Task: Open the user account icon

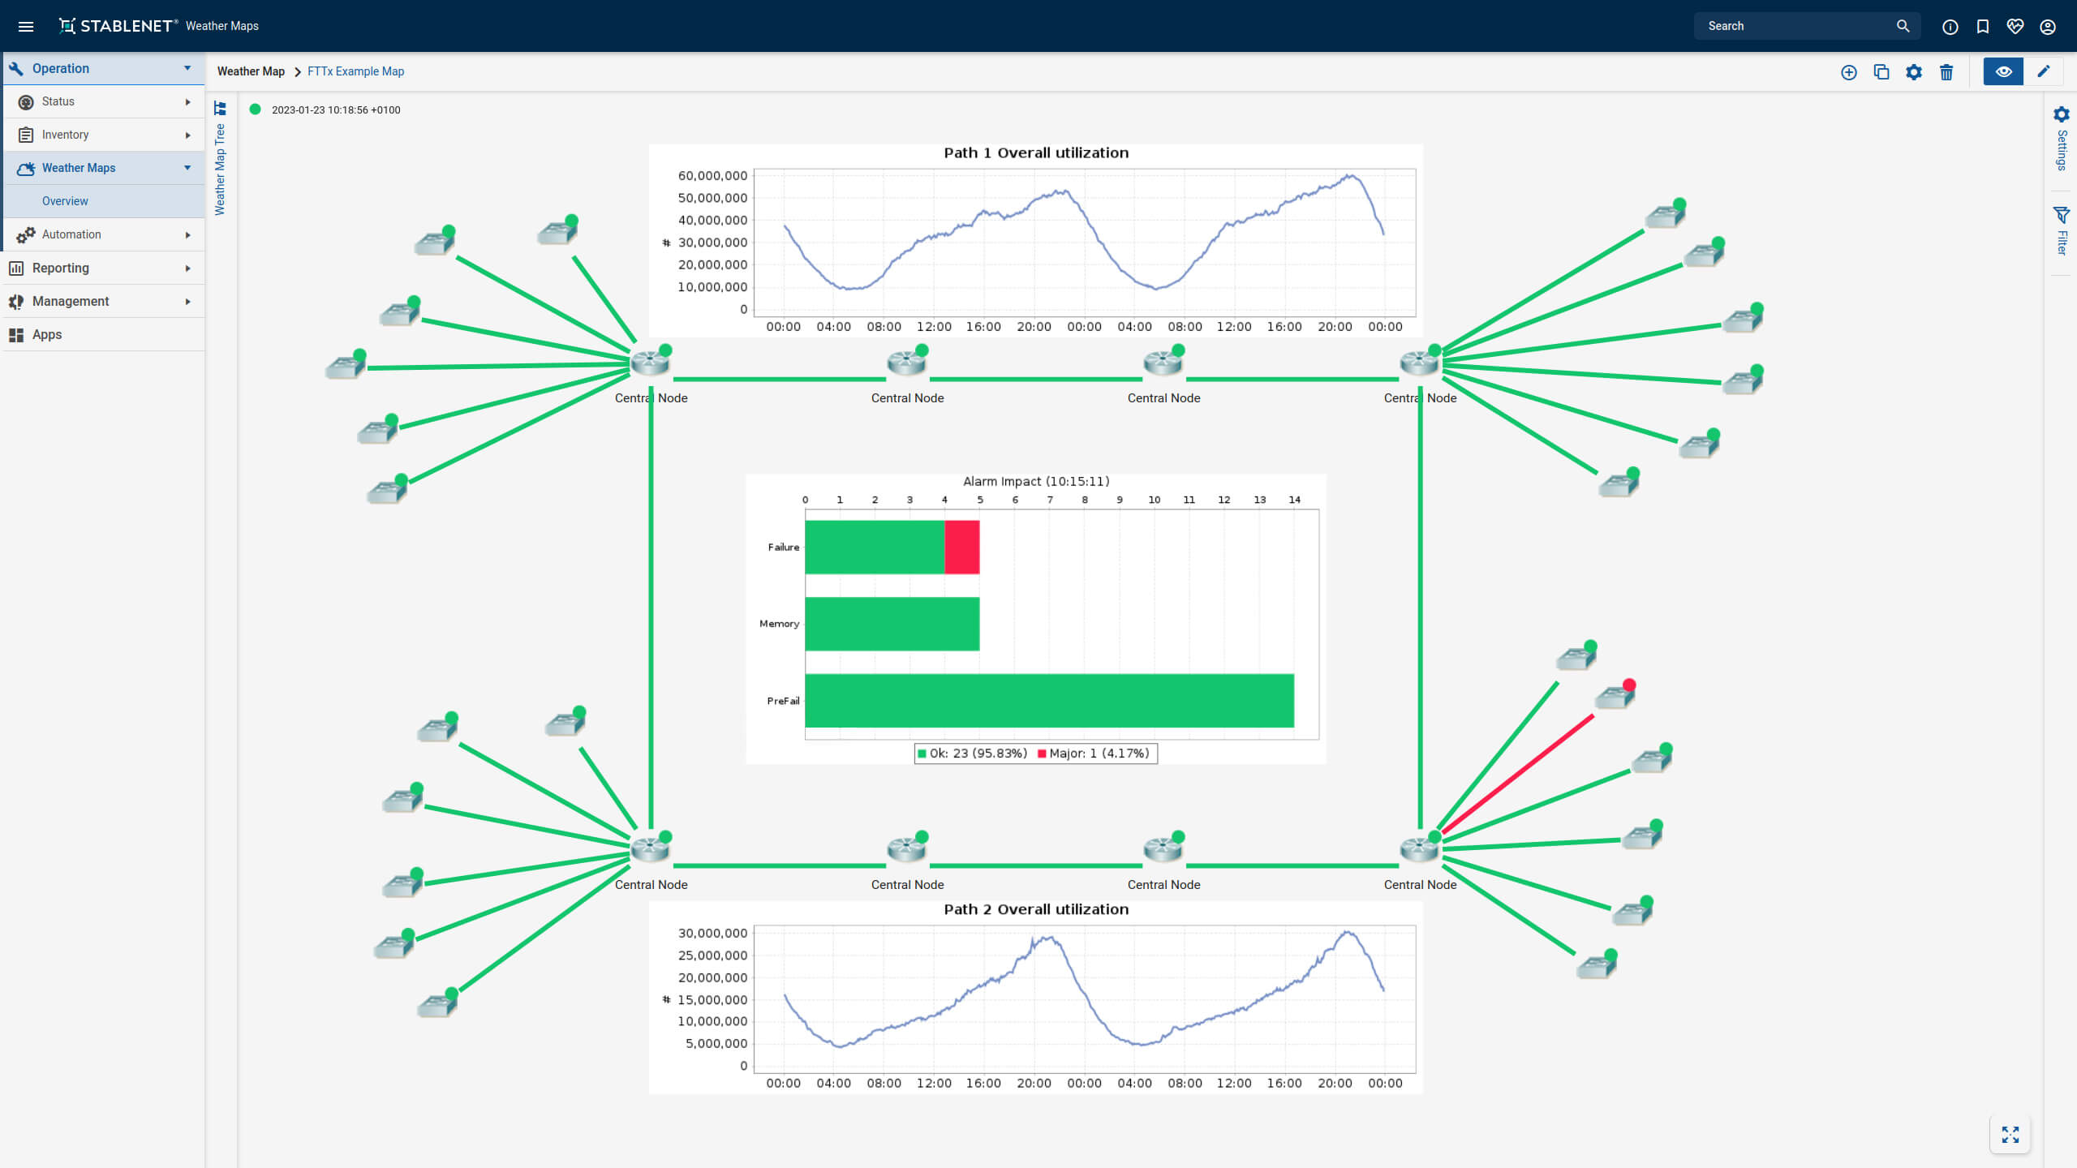Action: pos(2048,27)
